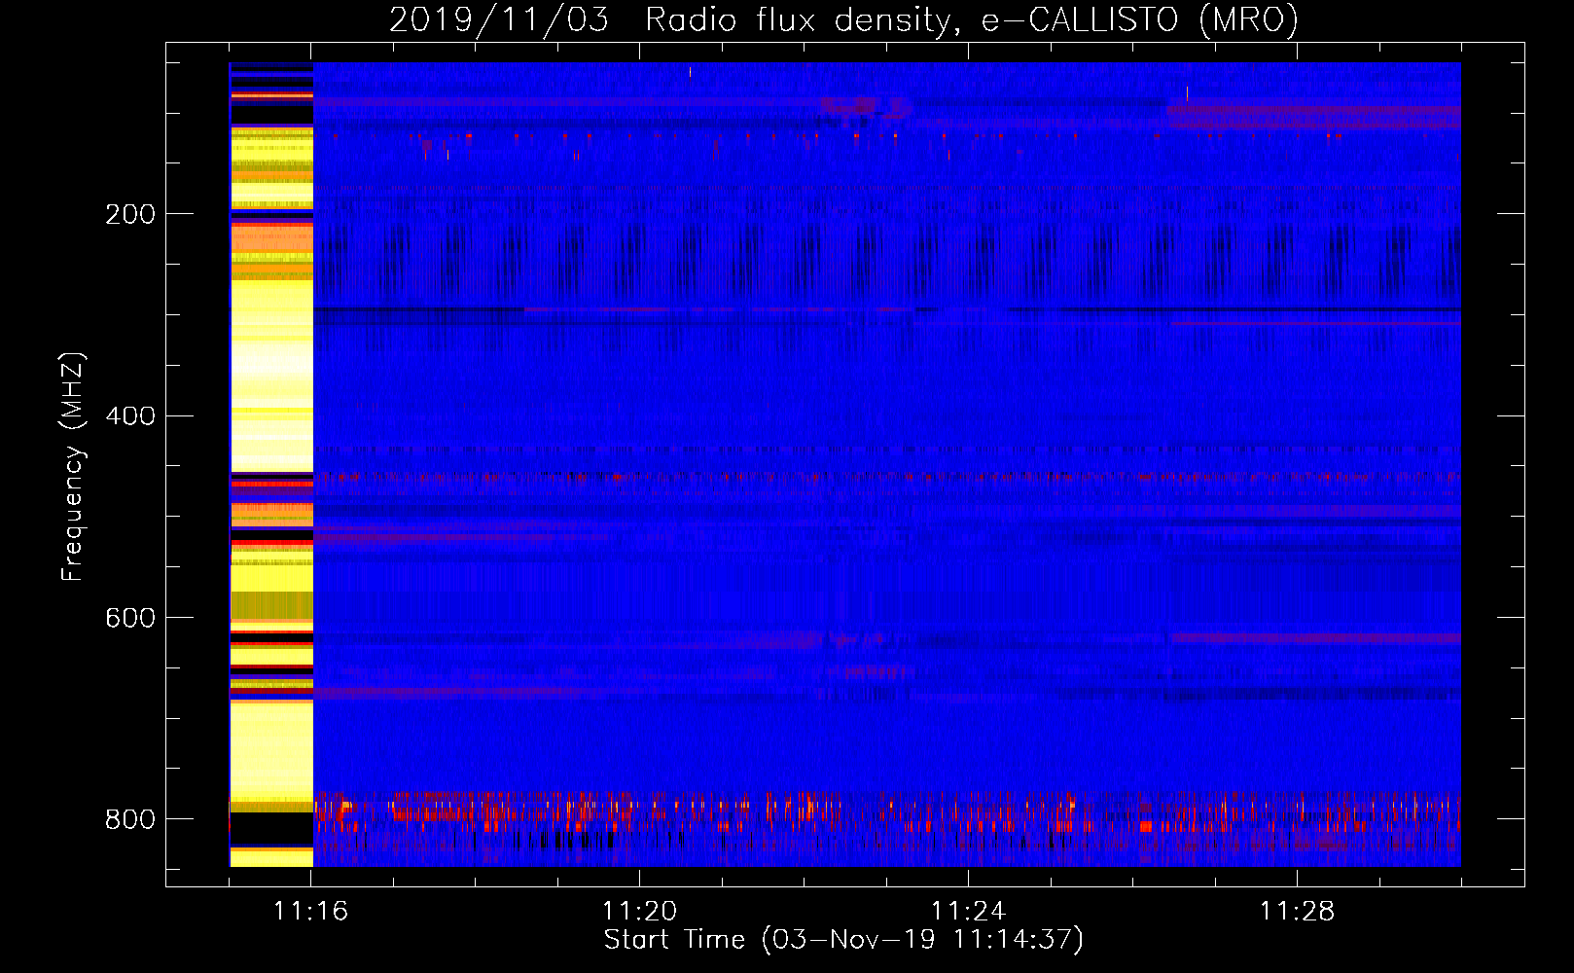Click the plot title '2019/11/03 Radio flux density'
The height and width of the screenshot is (973, 1574).
pos(843,19)
